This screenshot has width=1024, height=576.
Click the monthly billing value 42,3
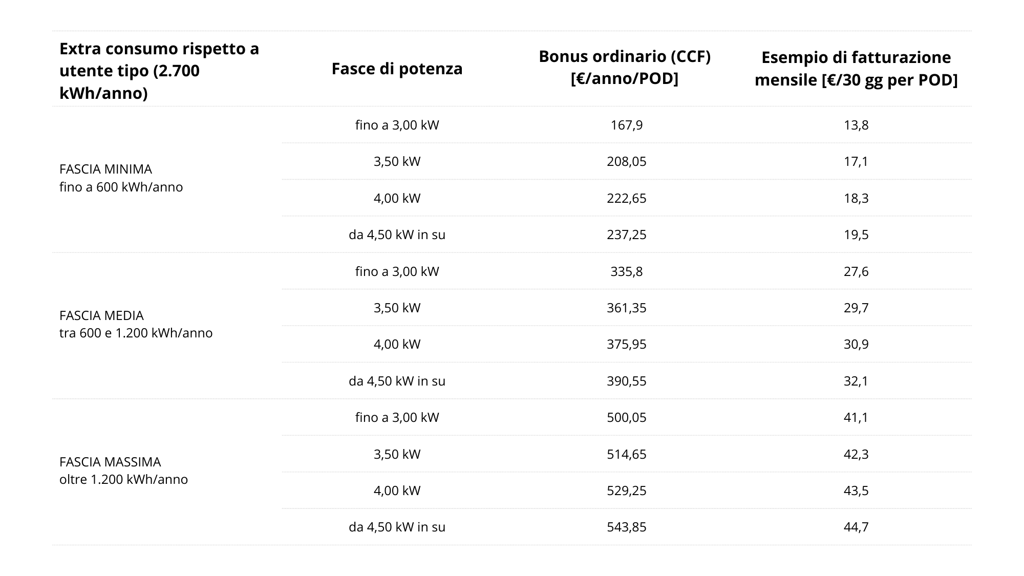[856, 454]
